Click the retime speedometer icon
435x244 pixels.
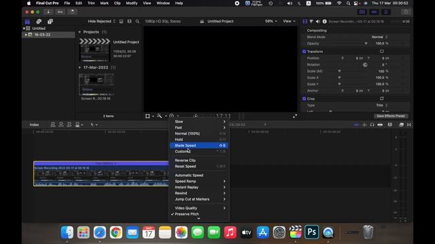point(172,116)
